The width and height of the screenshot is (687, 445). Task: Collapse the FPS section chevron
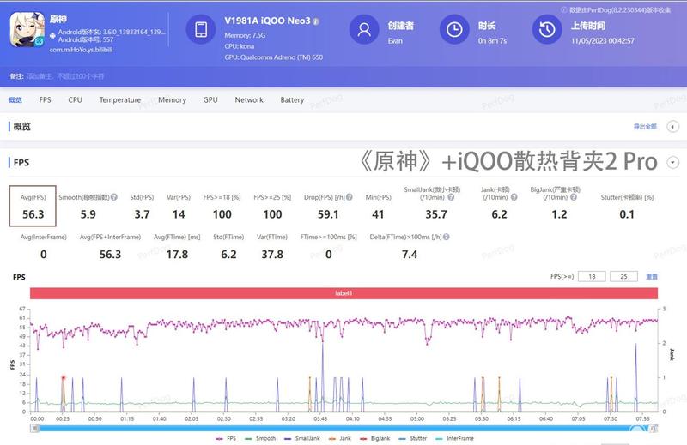coord(673,162)
